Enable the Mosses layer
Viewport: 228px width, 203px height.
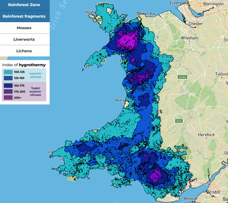(x=25, y=28)
